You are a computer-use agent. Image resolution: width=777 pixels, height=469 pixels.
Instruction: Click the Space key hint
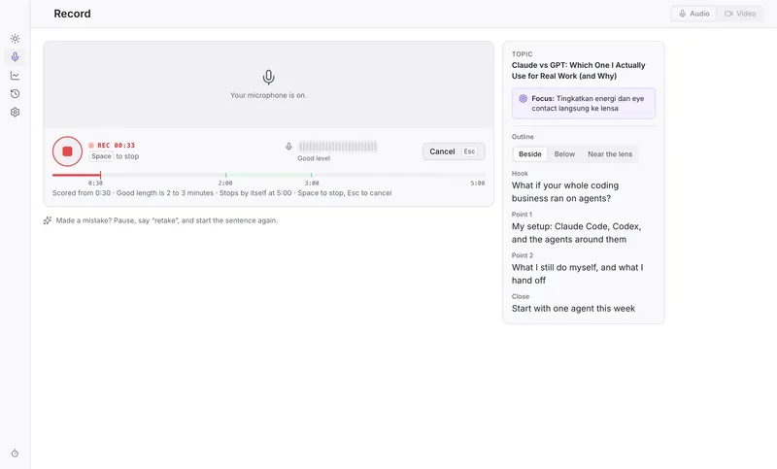(101, 156)
